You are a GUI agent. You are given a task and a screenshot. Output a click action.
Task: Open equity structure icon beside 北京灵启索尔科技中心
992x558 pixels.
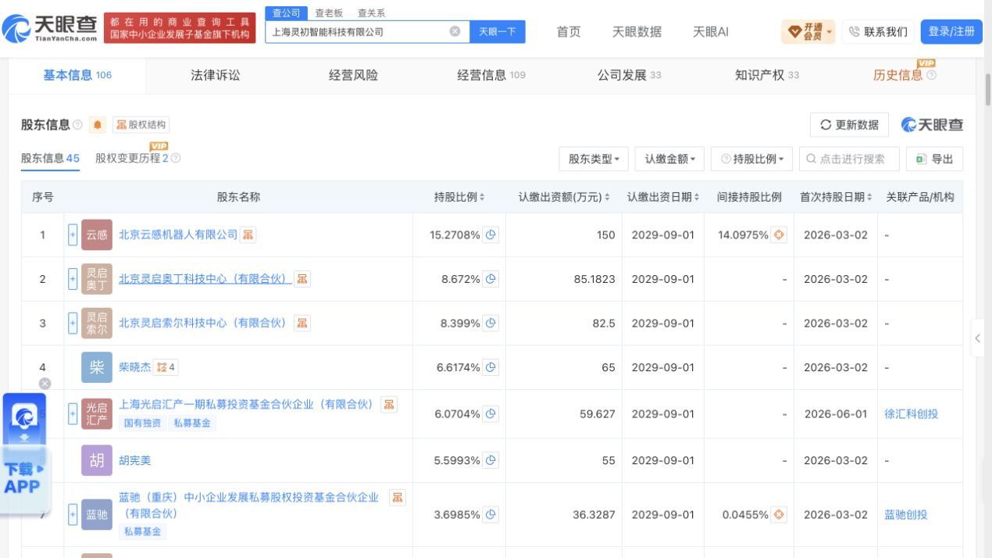pos(302,323)
